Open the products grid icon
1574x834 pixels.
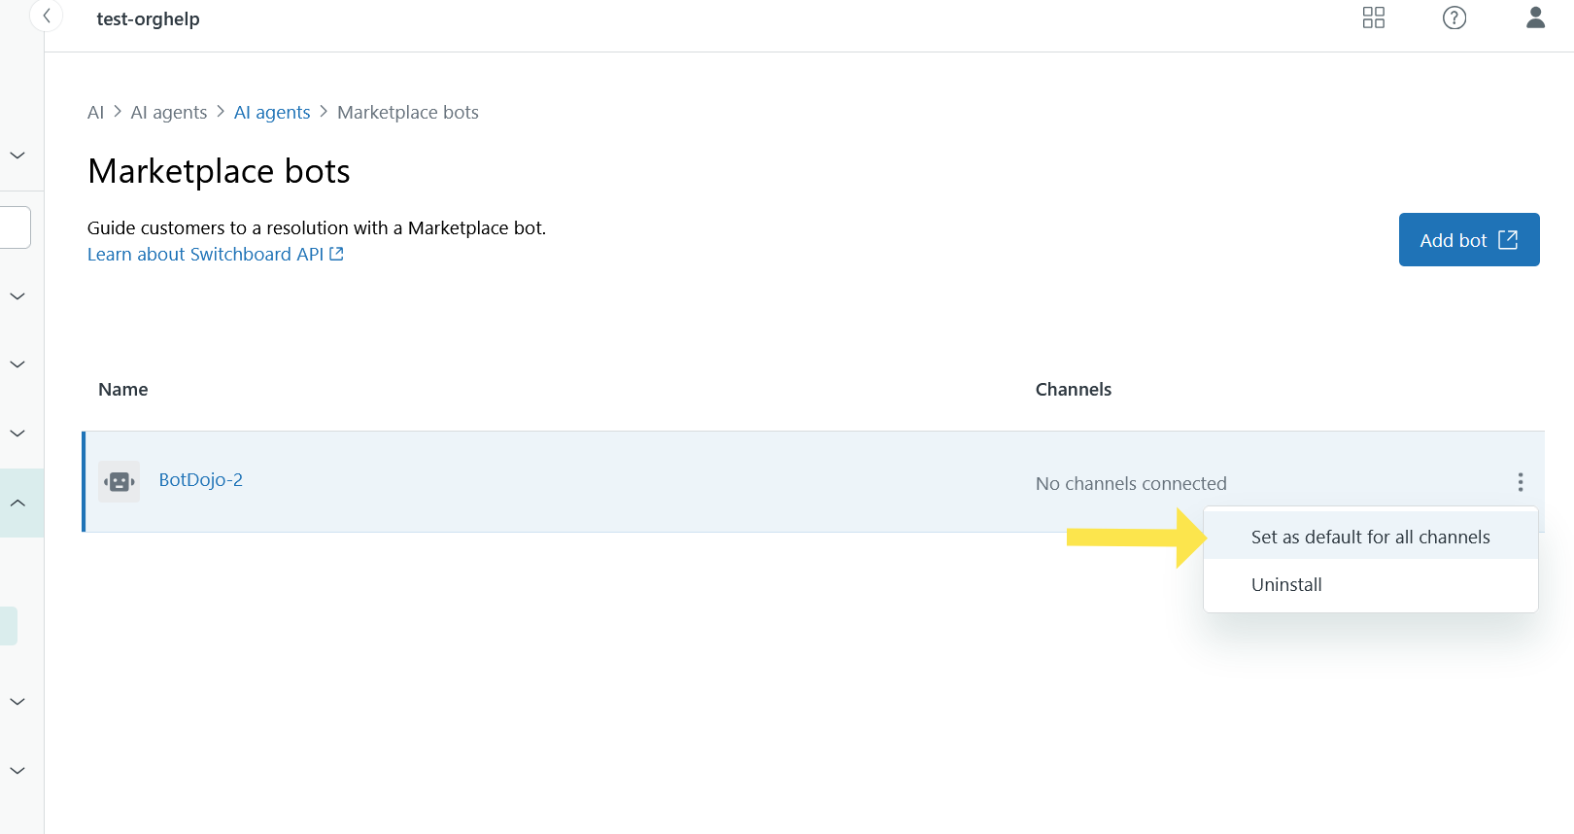(1373, 17)
